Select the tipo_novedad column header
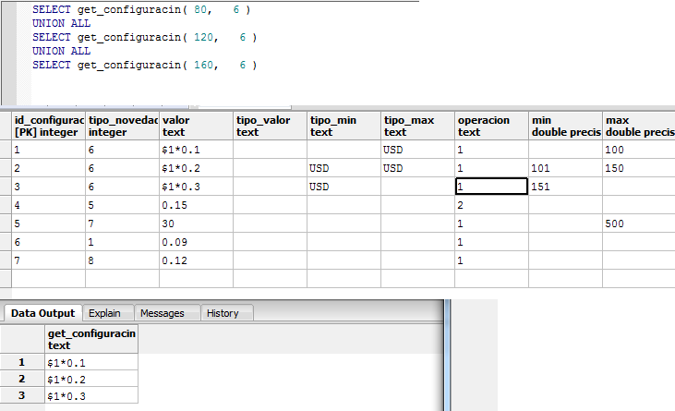The image size is (675, 411). click(x=122, y=126)
